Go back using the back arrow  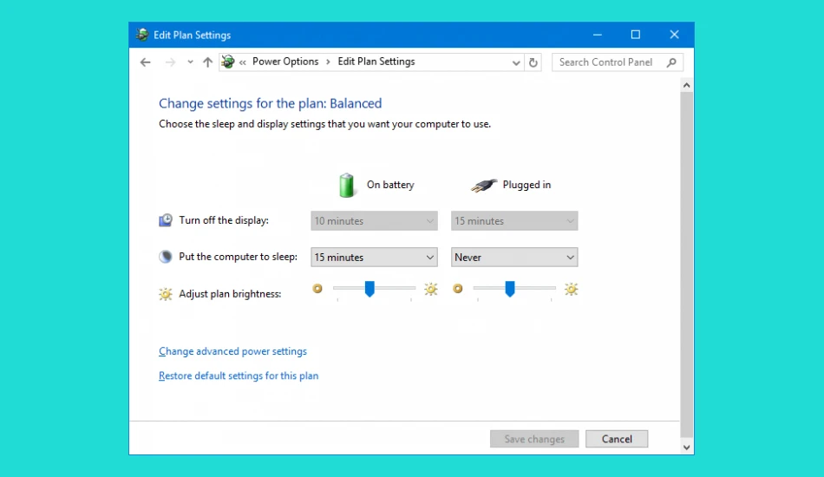coord(146,62)
